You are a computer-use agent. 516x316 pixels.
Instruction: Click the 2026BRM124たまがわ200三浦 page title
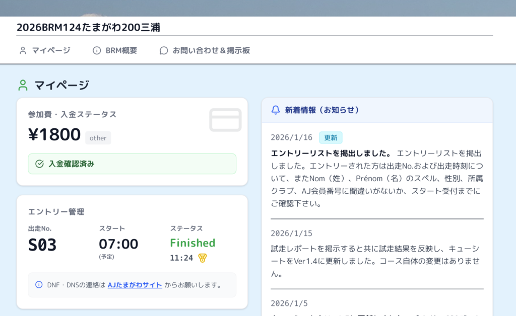point(88,28)
